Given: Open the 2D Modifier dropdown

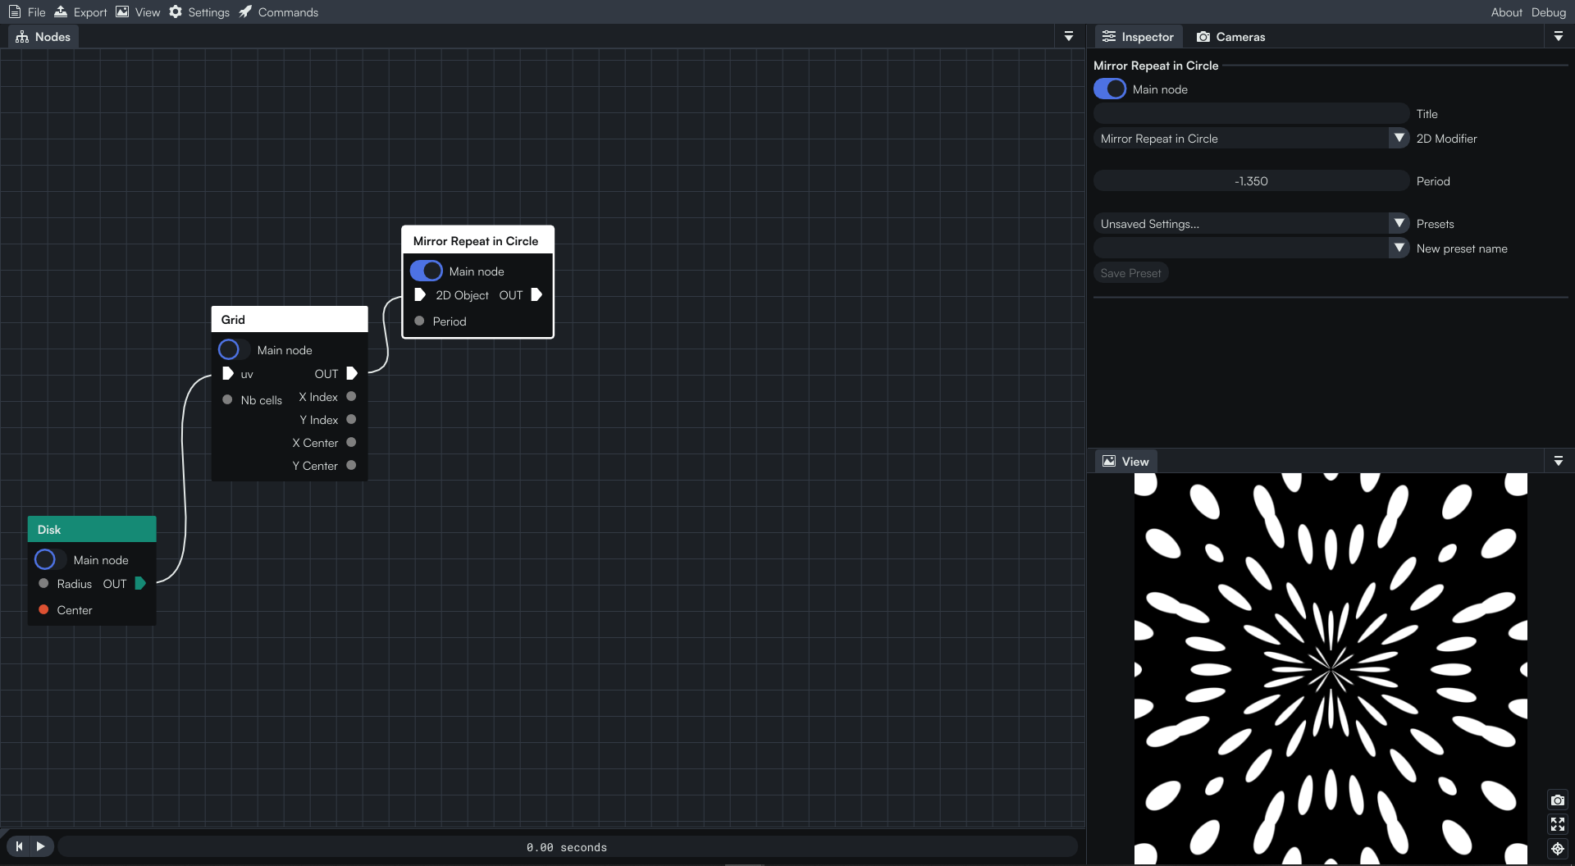Looking at the screenshot, I should pyautogui.click(x=1399, y=139).
